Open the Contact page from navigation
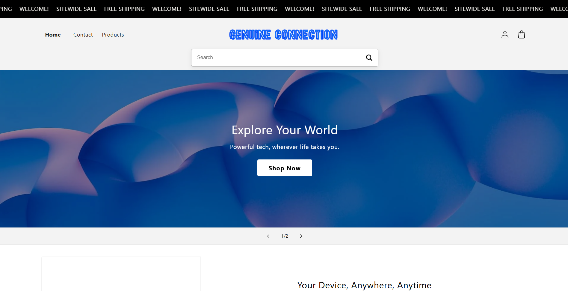The width and height of the screenshot is (568, 291). tap(83, 35)
